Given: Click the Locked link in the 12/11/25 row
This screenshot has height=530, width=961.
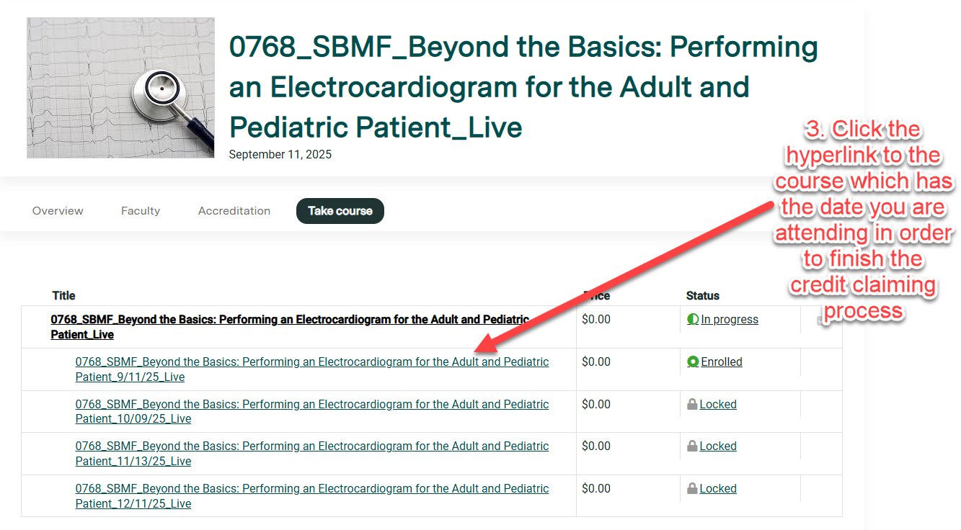Looking at the screenshot, I should click(718, 489).
